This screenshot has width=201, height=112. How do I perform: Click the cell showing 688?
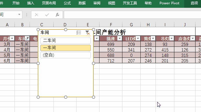(111, 55)
